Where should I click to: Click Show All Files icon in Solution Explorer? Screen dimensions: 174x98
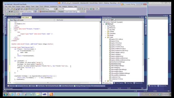point(107,20)
